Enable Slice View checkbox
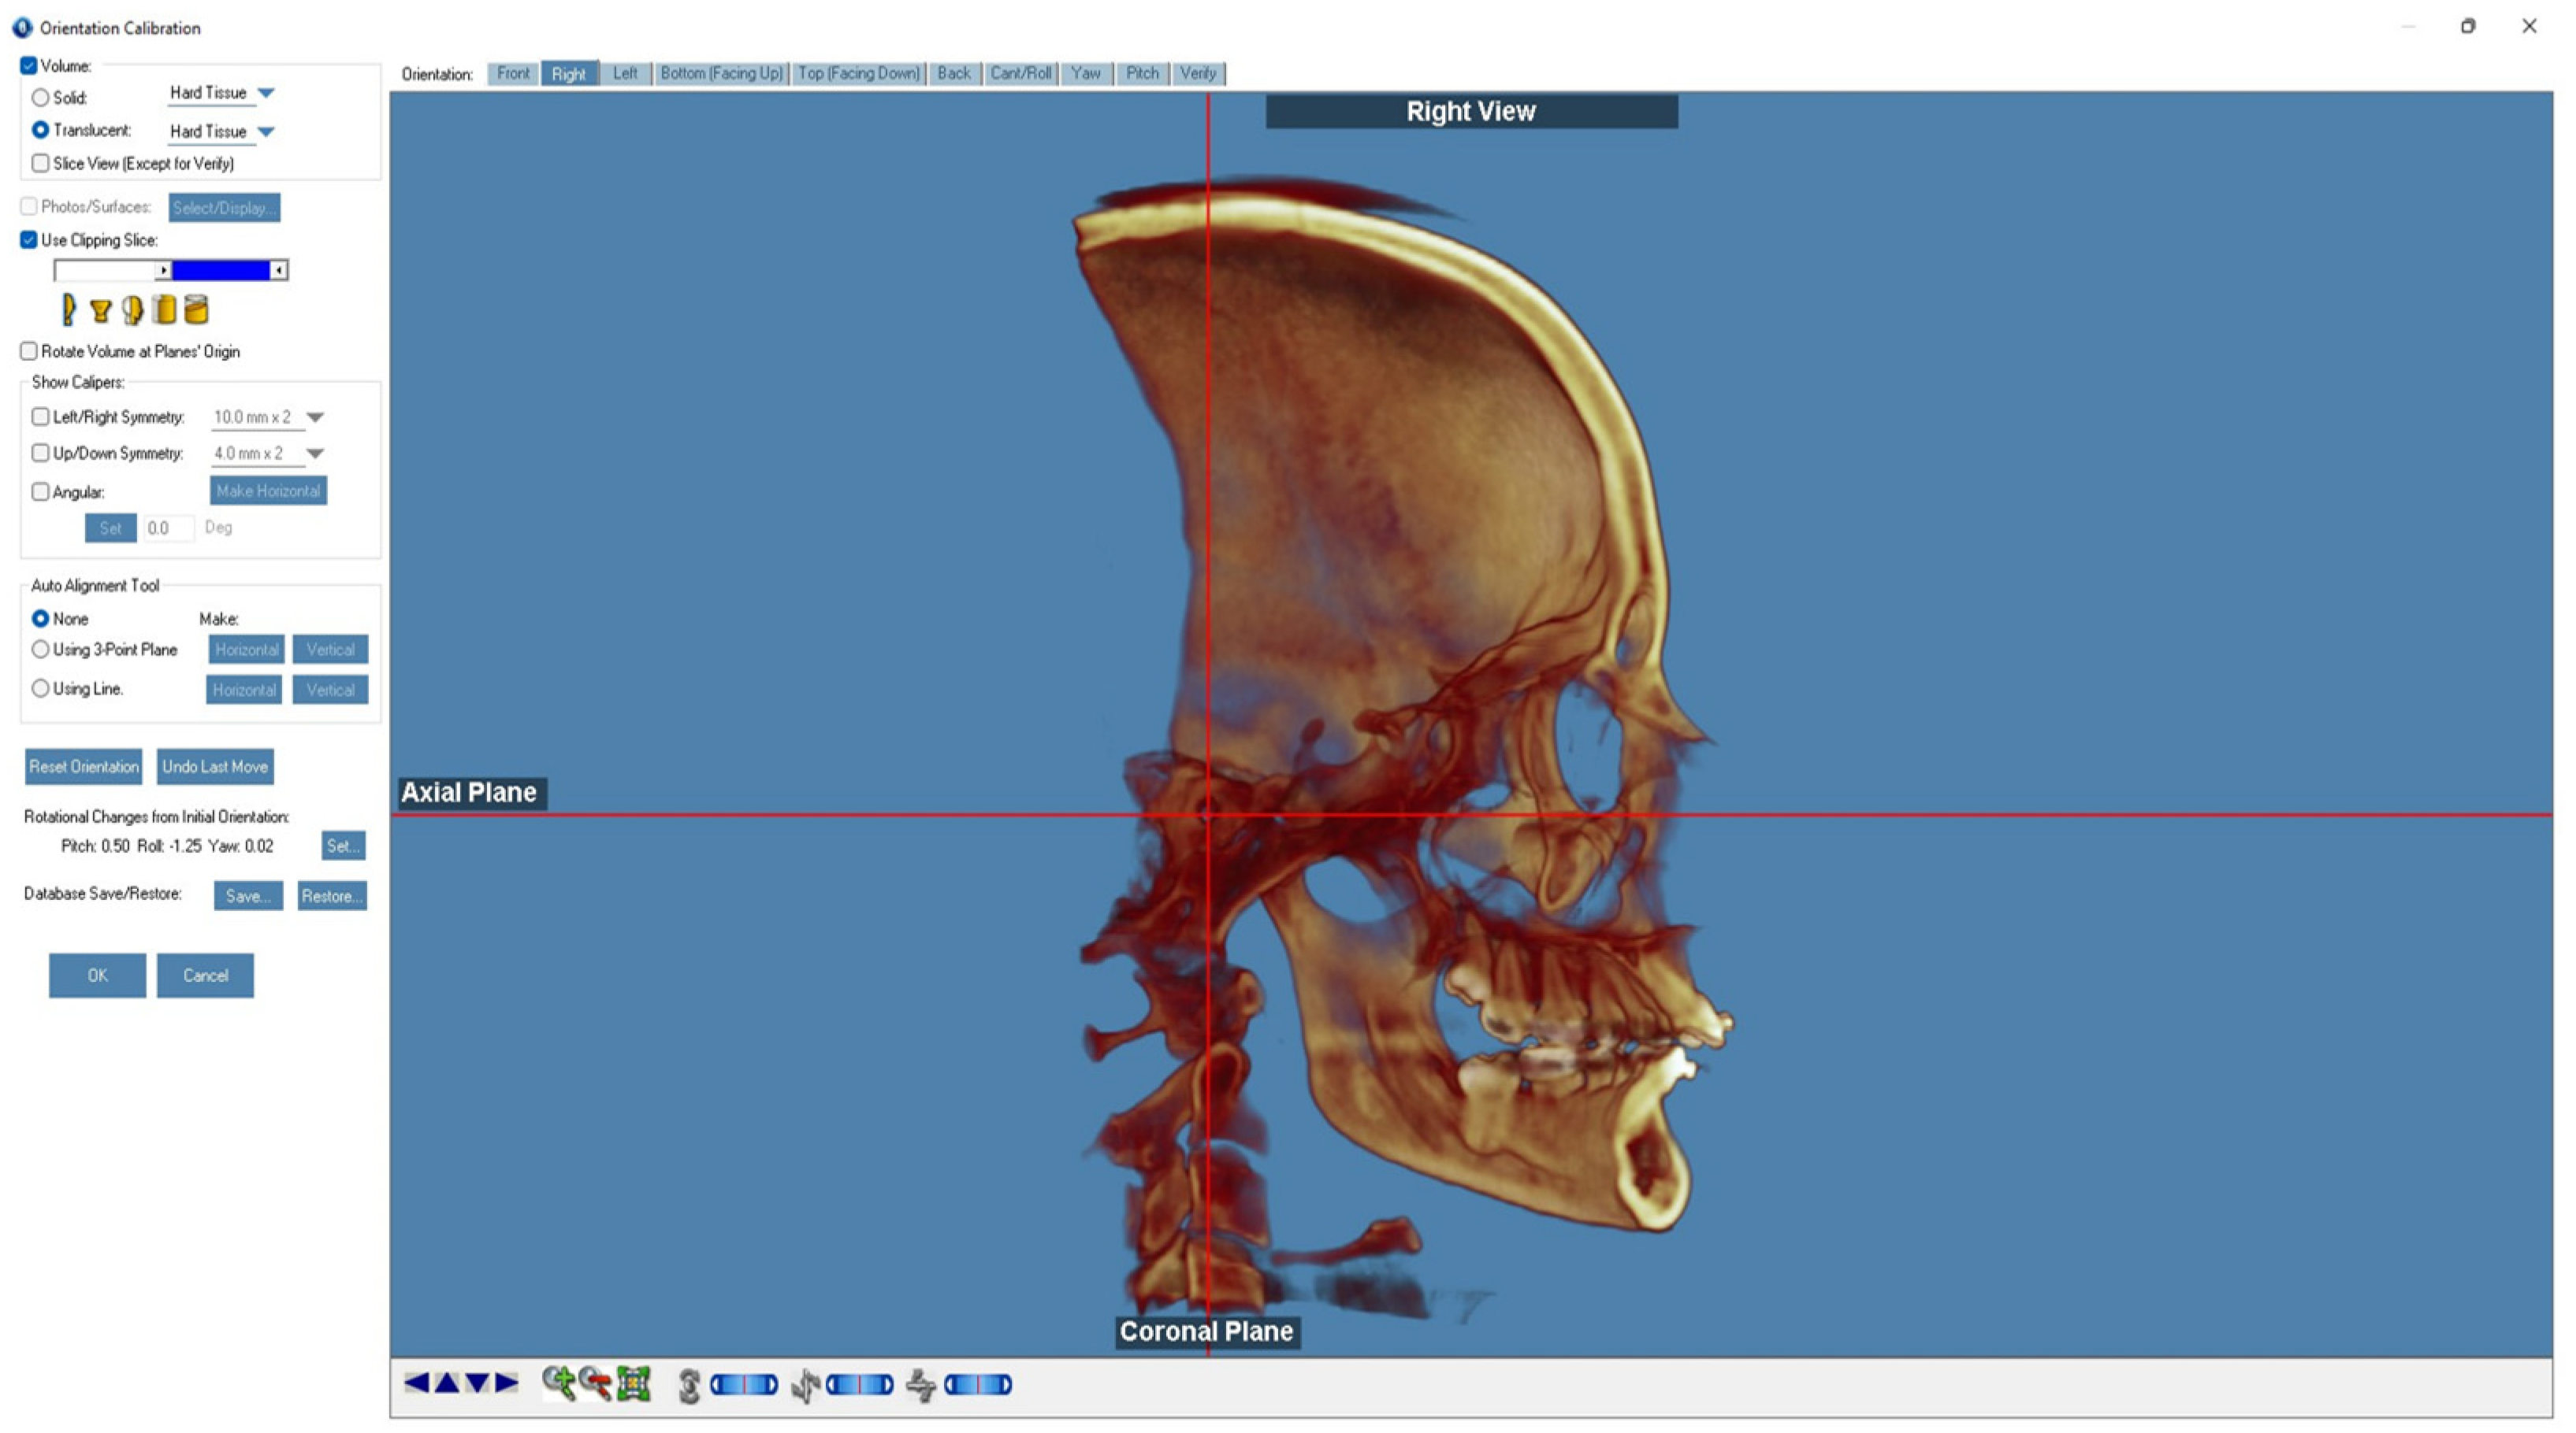2576x1433 pixels. [40, 163]
